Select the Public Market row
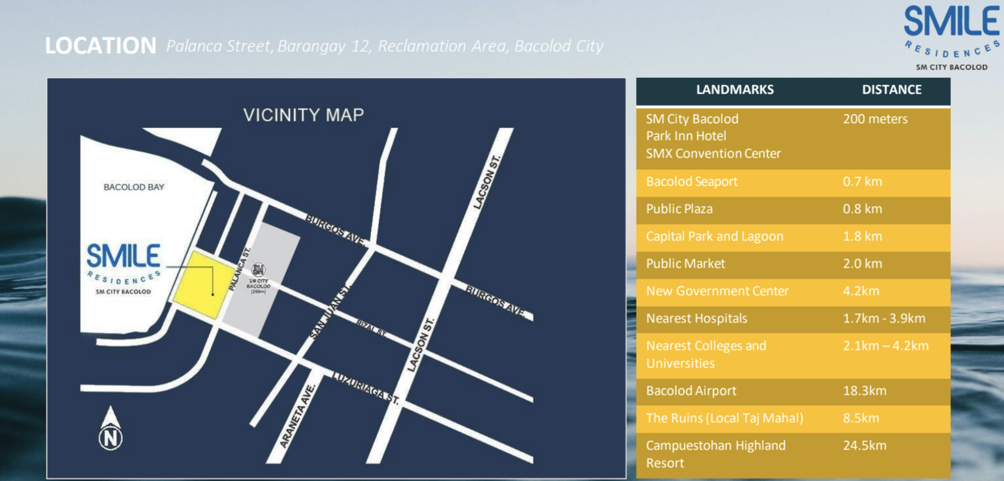This screenshot has height=481, width=1004. [x=793, y=264]
